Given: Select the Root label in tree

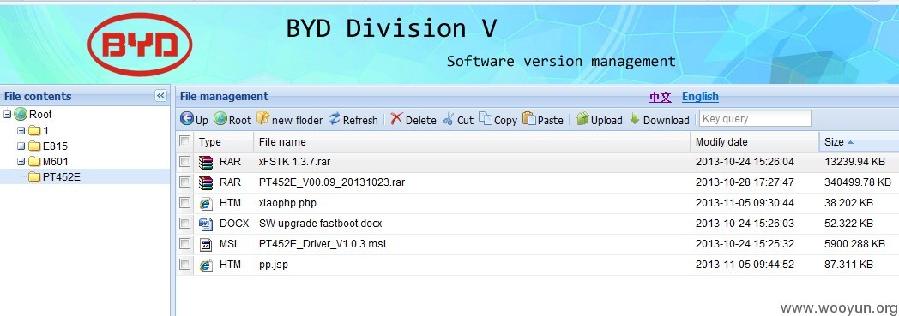Looking at the screenshot, I should [40, 115].
